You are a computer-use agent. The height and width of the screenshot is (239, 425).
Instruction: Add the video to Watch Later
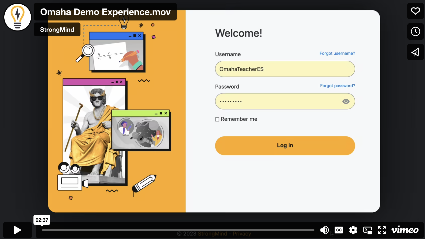(415, 31)
